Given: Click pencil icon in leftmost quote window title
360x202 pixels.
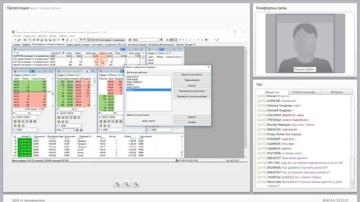Looking at the screenshot, I should pos(33,71).
